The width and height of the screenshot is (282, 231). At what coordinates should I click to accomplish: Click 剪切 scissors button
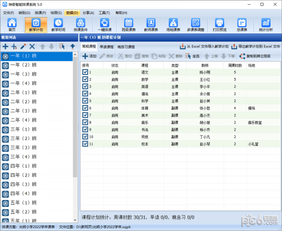click(x=125, y=56)
